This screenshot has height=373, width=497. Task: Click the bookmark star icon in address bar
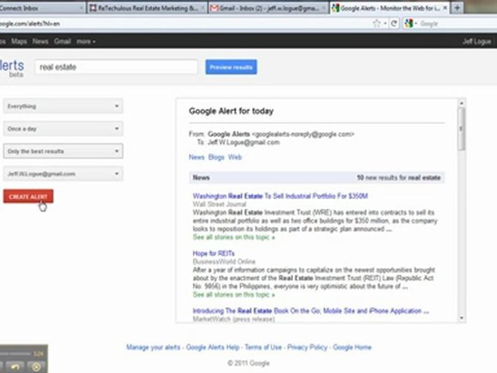coord(376,23)
